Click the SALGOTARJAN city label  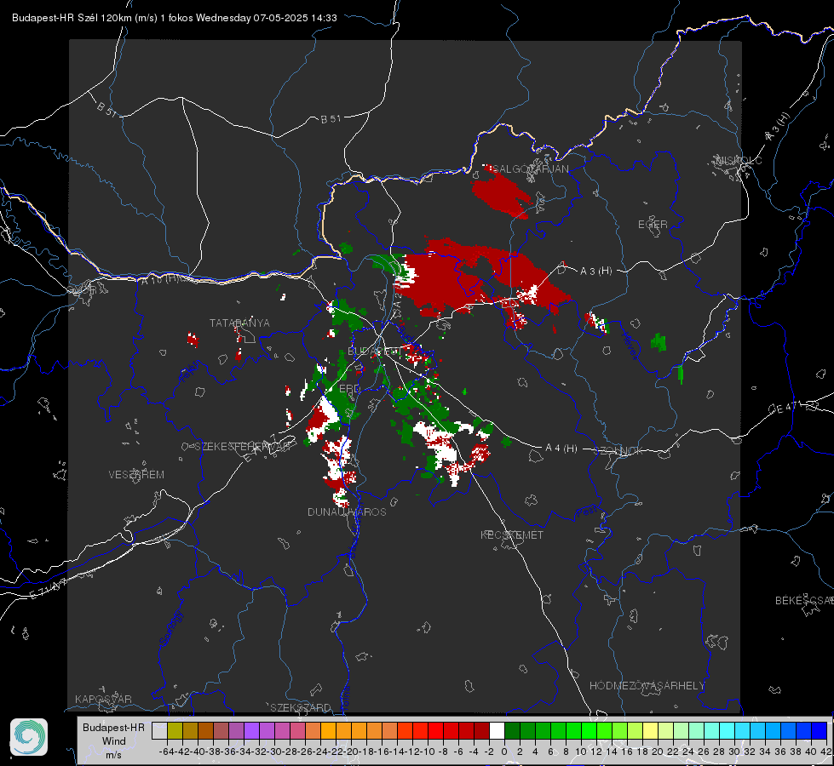coord(530,169)
